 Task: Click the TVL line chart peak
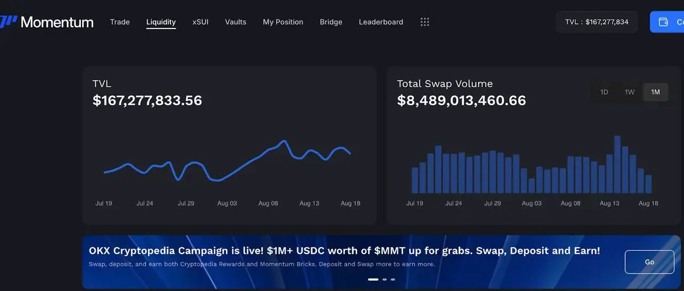284,142
